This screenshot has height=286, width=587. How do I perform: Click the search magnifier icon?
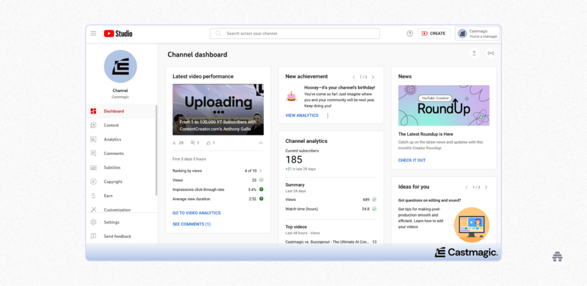point(218,34)
